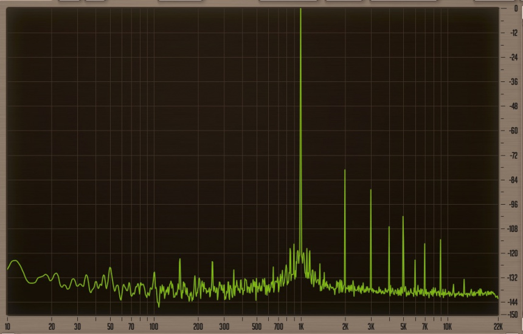Click the 30 frequency axis label

77,326
